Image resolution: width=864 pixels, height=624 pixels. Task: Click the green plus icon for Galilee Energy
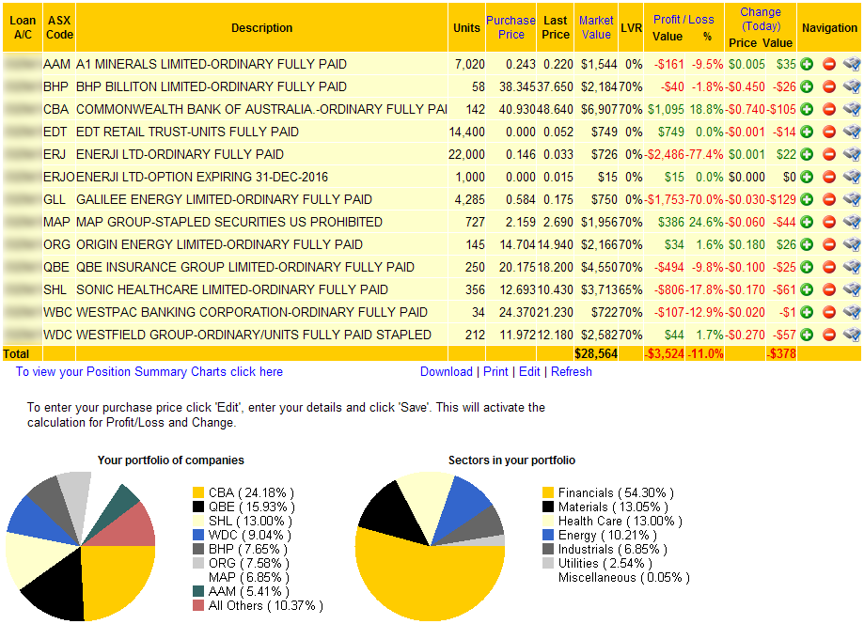click(807, 199)
